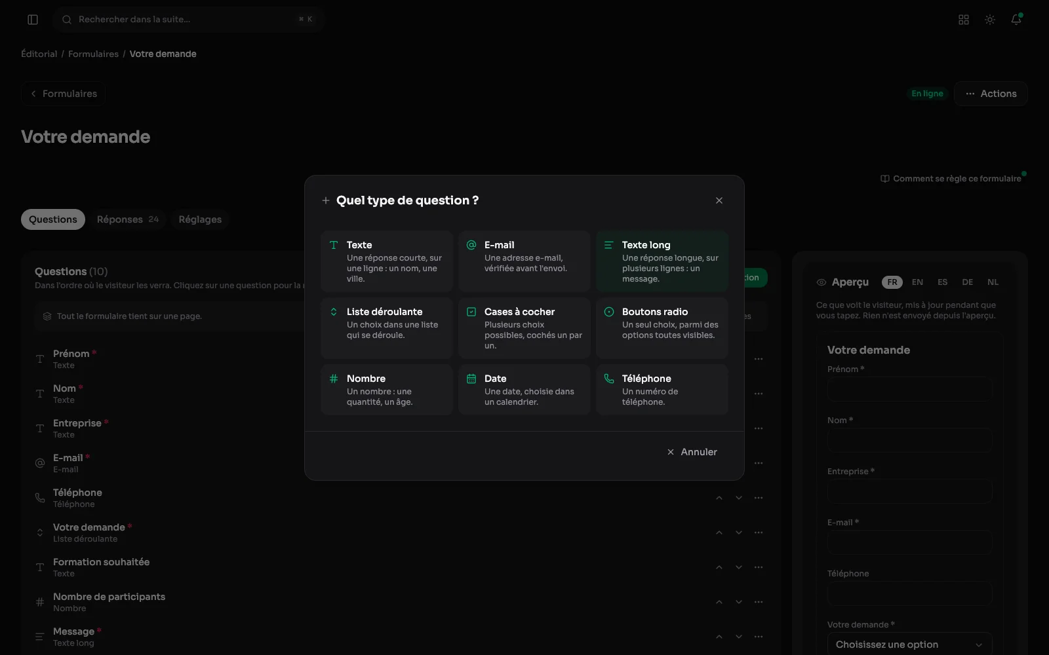This screenshot has width=1049, height=655.
Task: Move Téléphone question up
Action: tap(719, 498)
